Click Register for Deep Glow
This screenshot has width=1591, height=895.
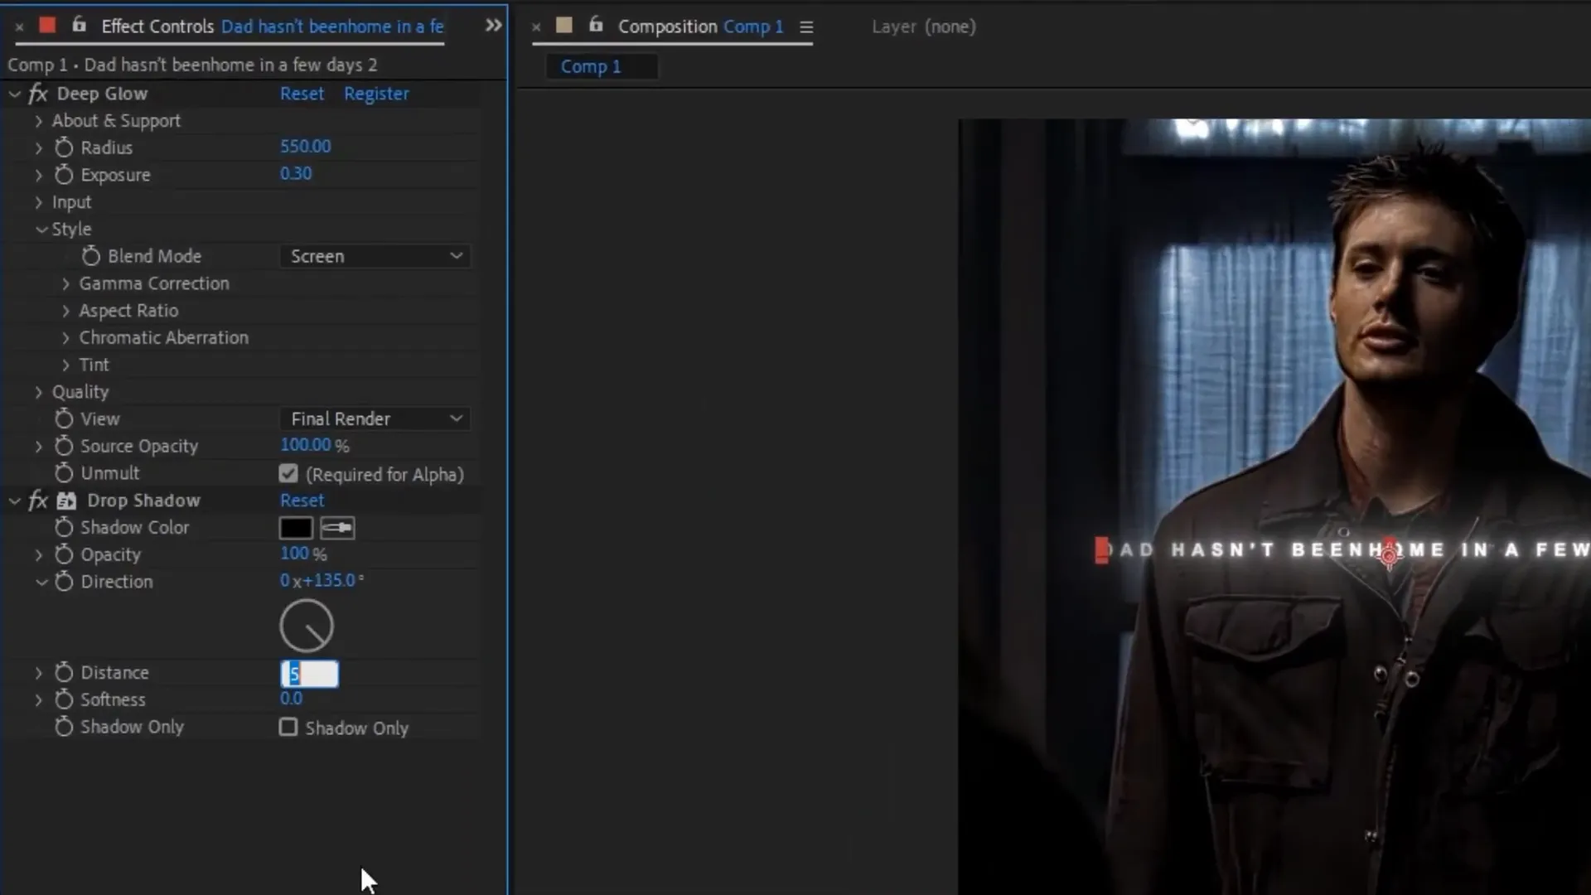pyautogui.click(x=376, y=94)
